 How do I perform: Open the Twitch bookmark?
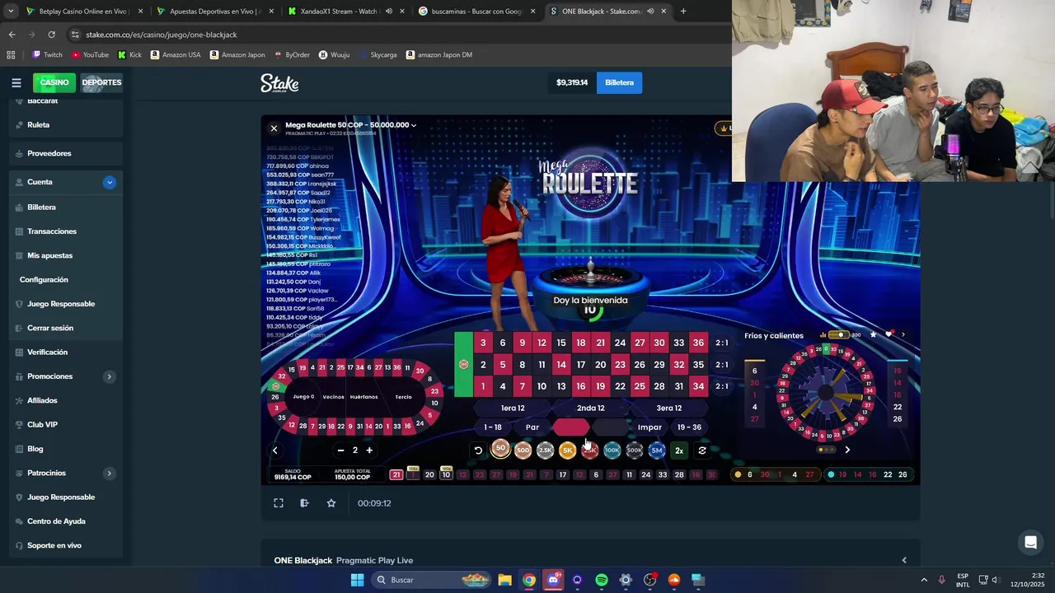coord(47,55)
